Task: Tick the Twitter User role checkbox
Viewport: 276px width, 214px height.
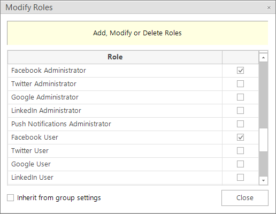Action: coord(240,151)
